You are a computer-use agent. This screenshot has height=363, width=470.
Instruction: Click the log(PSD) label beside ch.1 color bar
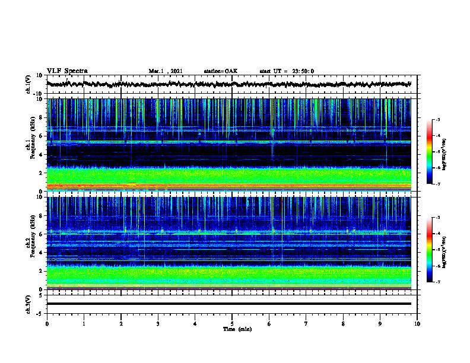444,155
